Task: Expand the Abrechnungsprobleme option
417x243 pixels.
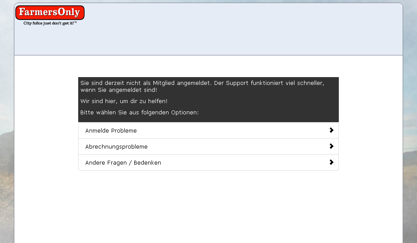Action: [x=208, y=146]
